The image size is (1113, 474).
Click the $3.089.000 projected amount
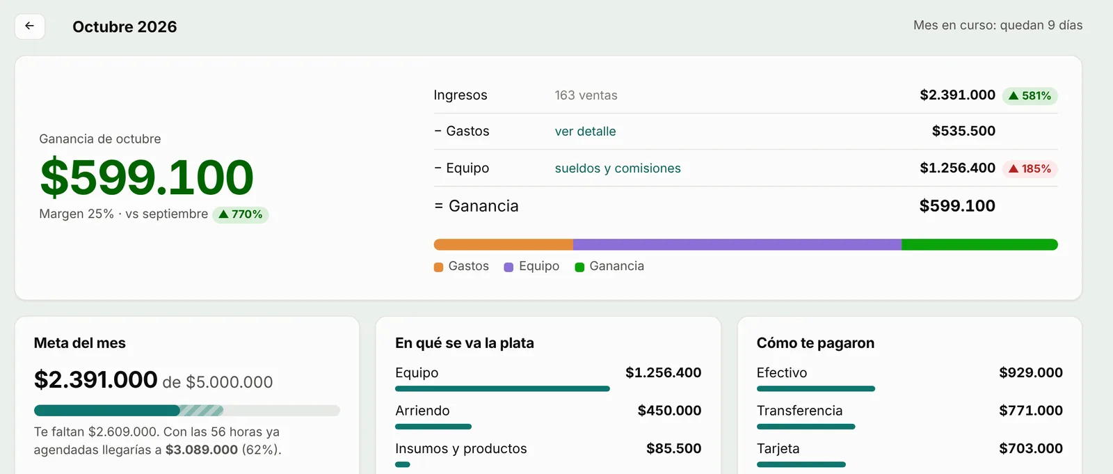(202, 450)
